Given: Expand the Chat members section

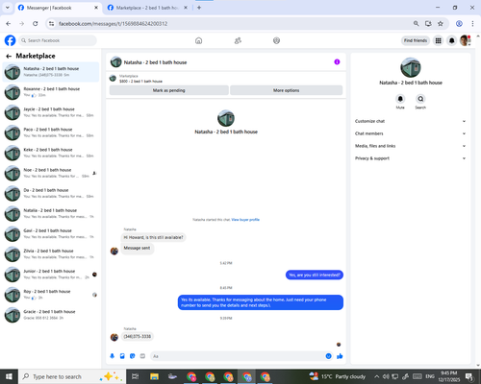Looking at the screenshot, I should point(410,133).
